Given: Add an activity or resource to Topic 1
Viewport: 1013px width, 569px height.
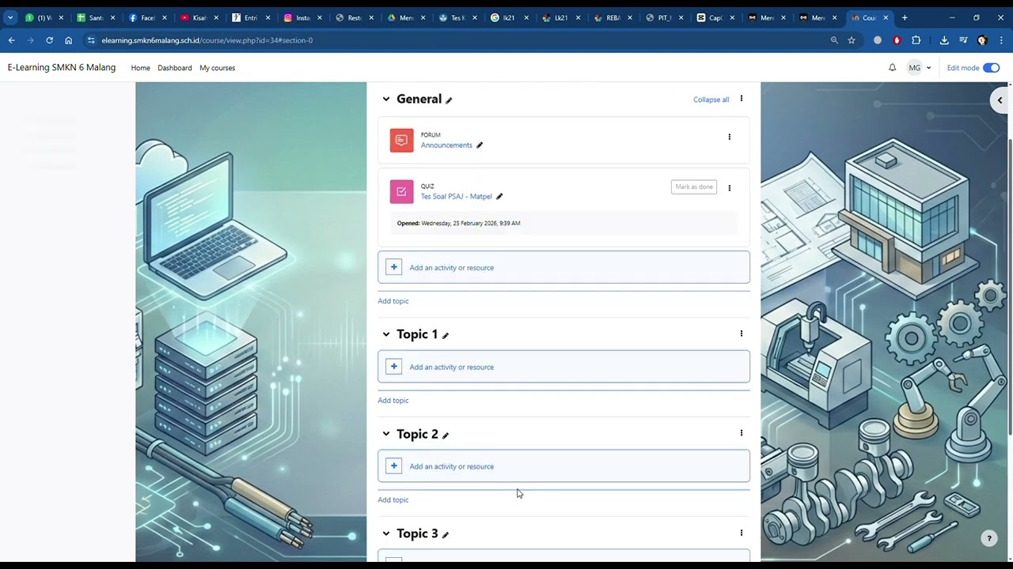Looking at the screenshot, I should click(x=563, y=367).
